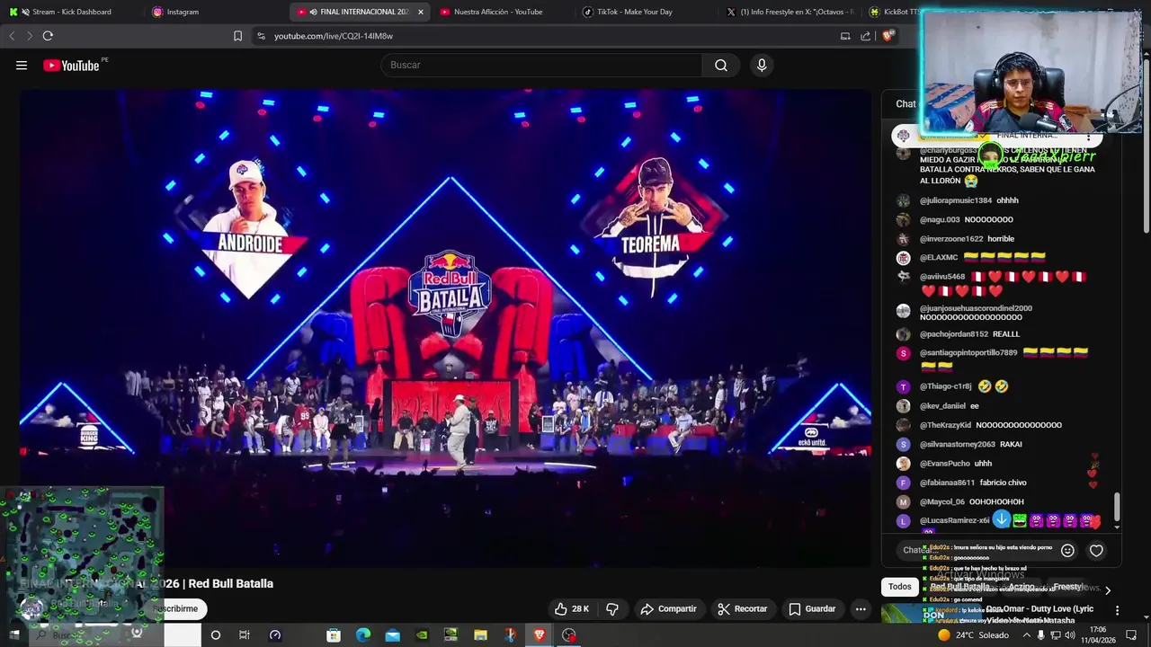Open NVIDIA app on taskbar
The image size is (1151, 647).
pyautogui.click(x=422, y=634)
